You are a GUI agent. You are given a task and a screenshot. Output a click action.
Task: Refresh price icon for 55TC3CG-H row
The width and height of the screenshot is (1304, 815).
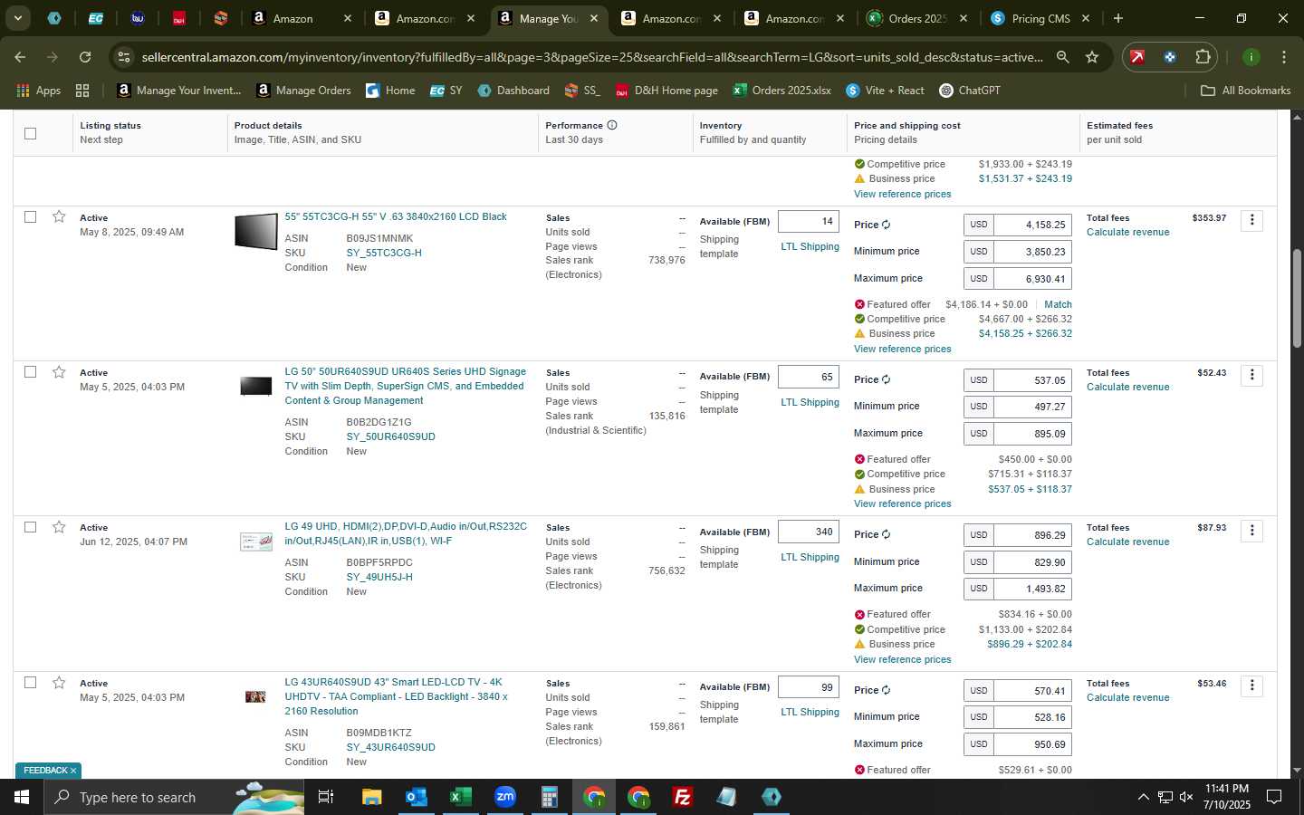pos(887,225)
